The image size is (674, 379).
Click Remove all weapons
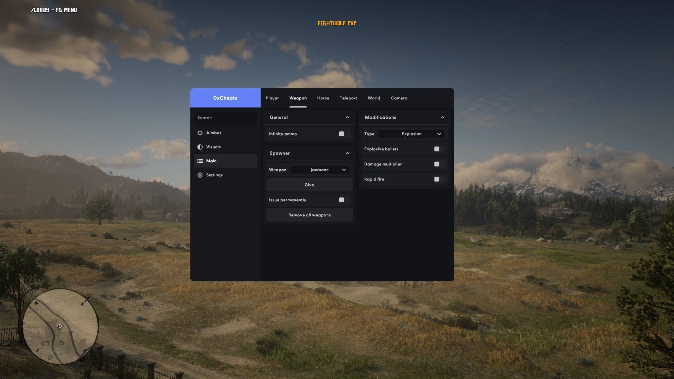(x=309, y=215)
